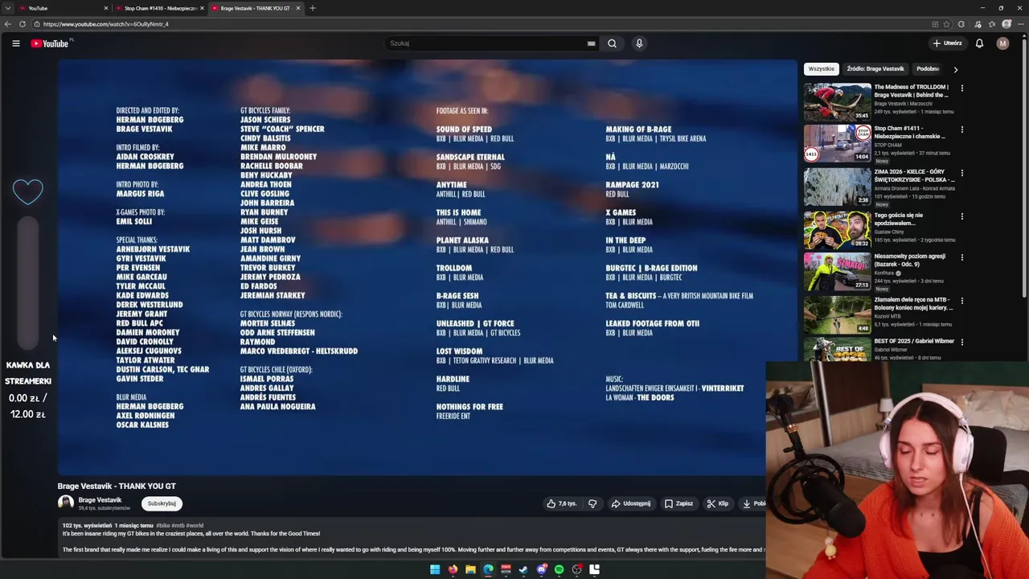The height and width of the screenshot is (579, 1029).
Task: Click the heart icon in stream overlay
Action: (28, 191)
